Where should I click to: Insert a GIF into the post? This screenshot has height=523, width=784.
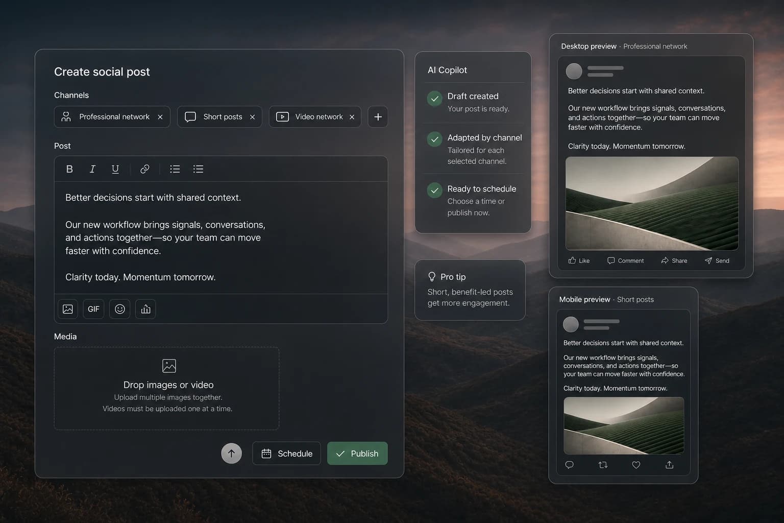click(93, 309)
